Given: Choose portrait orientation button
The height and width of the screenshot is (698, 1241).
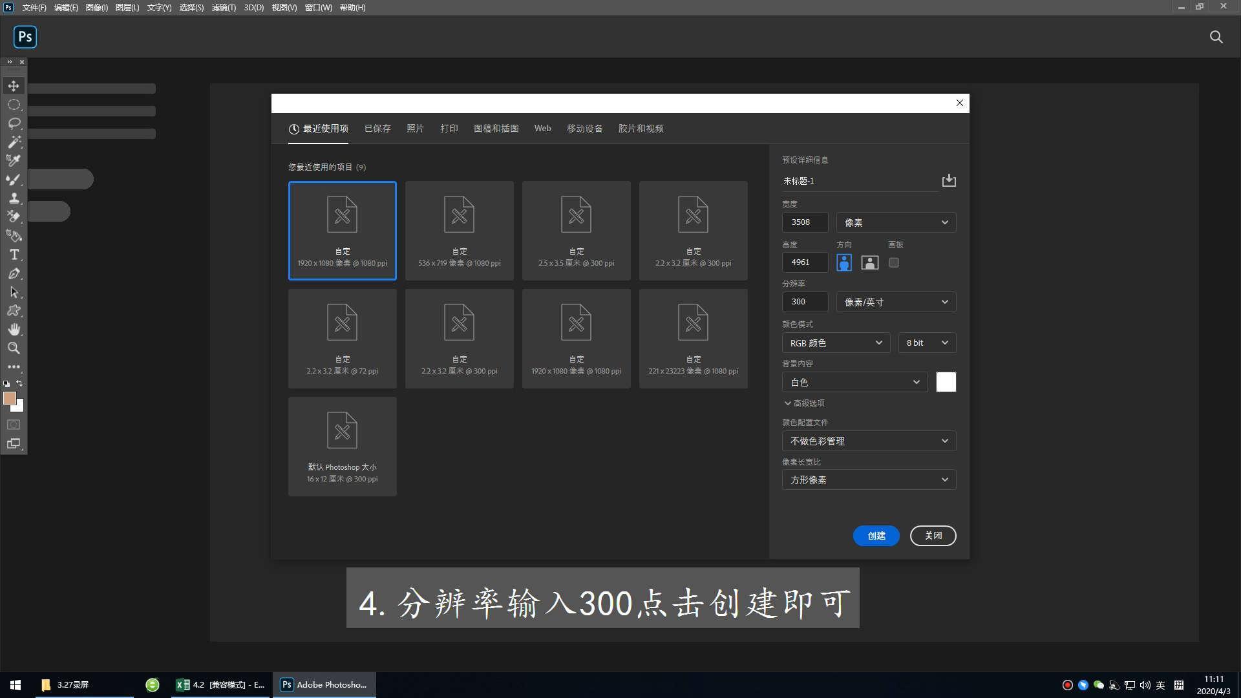Looking at the screenshot, I should coord(844,262).
